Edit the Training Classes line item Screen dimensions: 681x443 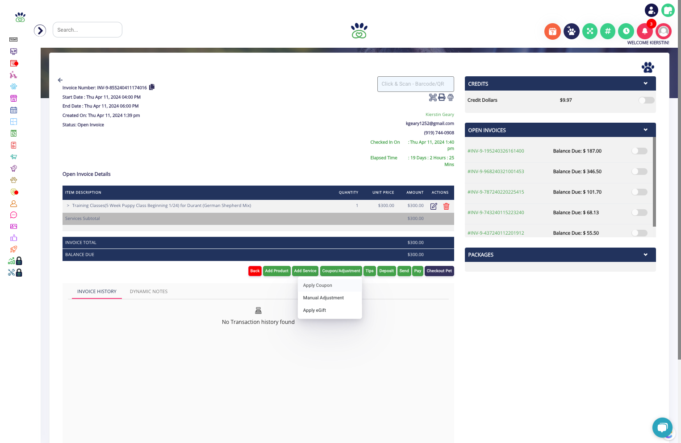(x=434, y=206)
